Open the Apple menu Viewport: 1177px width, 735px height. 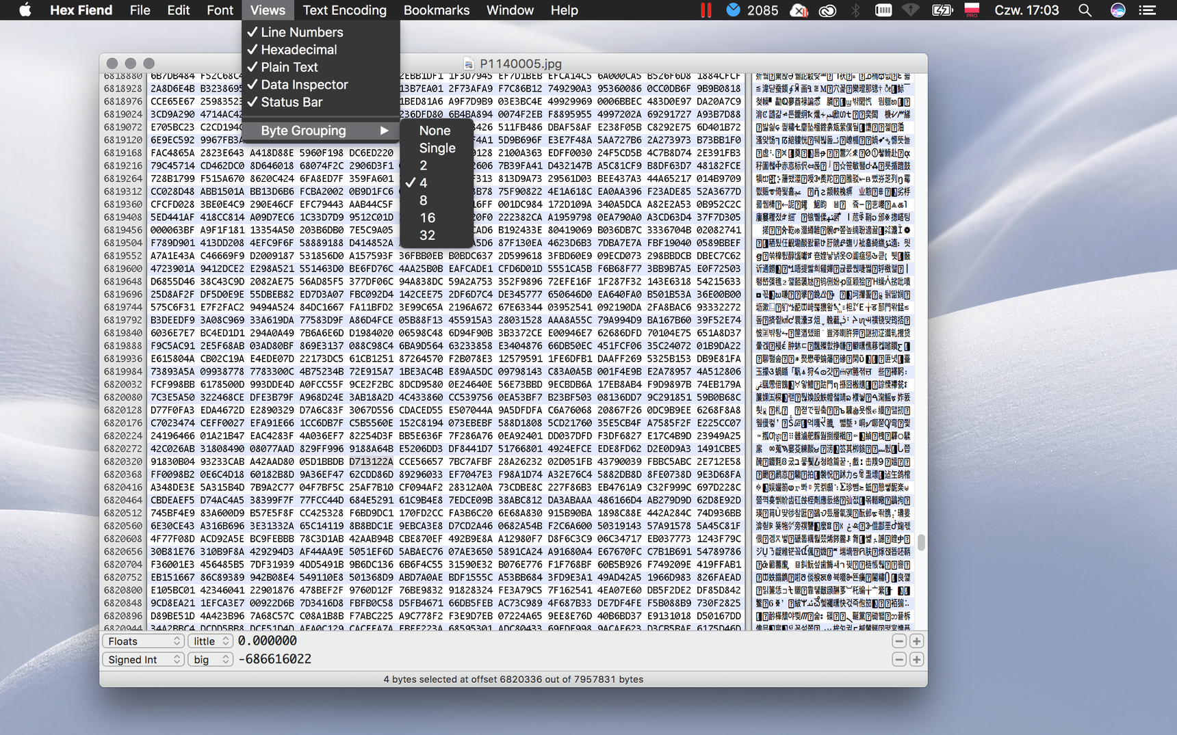click(25, 10)
